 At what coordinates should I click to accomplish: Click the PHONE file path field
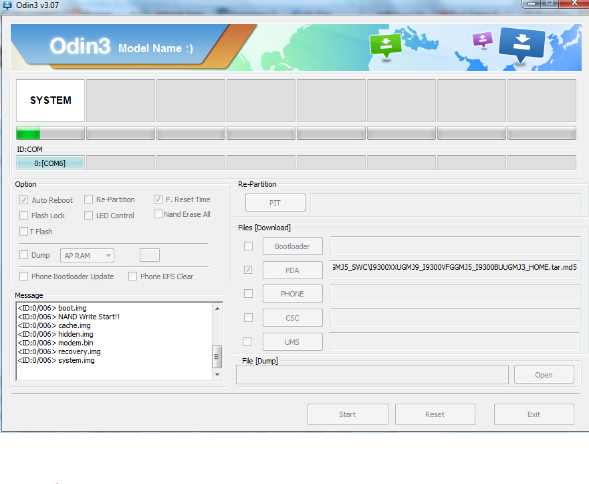point(455,294)
